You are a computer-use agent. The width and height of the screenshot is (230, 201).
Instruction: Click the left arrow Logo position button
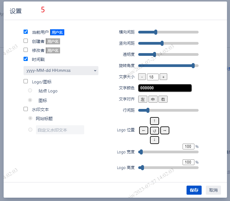click(x=144, y=131)
